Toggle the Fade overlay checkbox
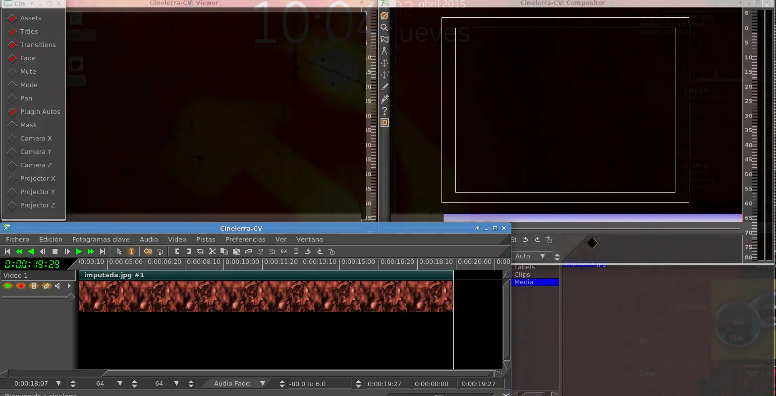776x396 pixels. coord(12,58)
